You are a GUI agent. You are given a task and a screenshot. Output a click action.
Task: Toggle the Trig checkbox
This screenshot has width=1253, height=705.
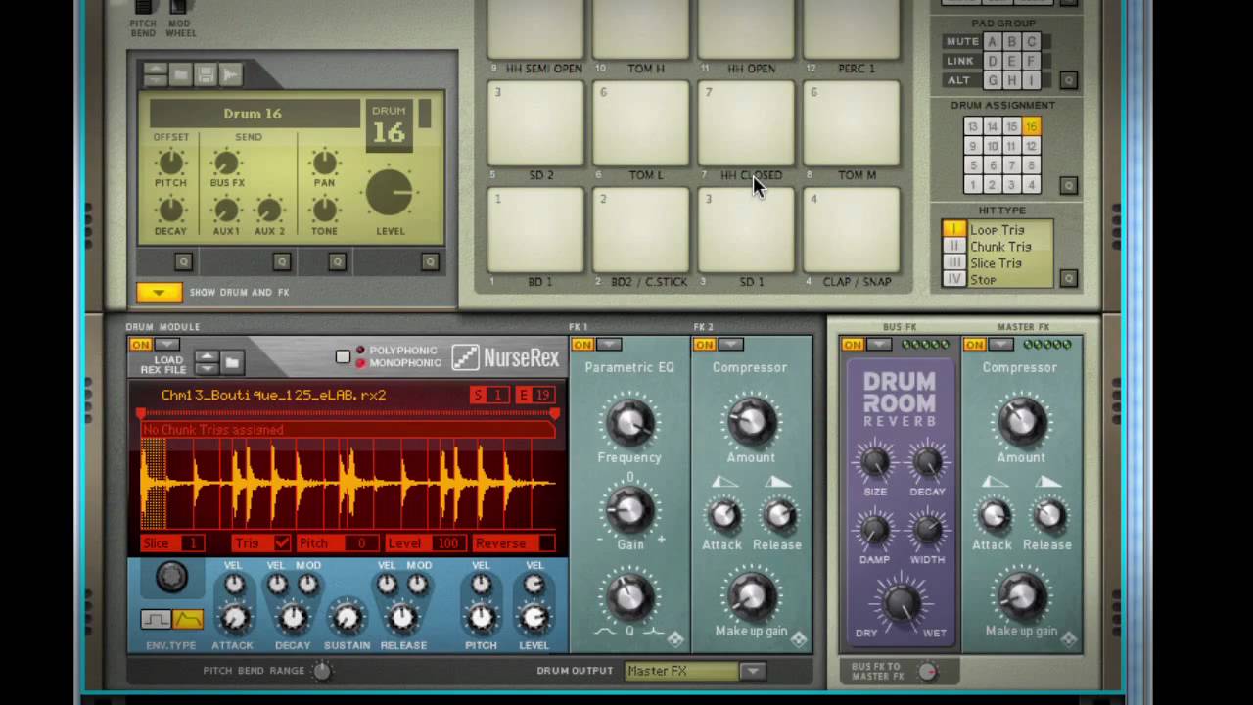click(x=282, y=542)
